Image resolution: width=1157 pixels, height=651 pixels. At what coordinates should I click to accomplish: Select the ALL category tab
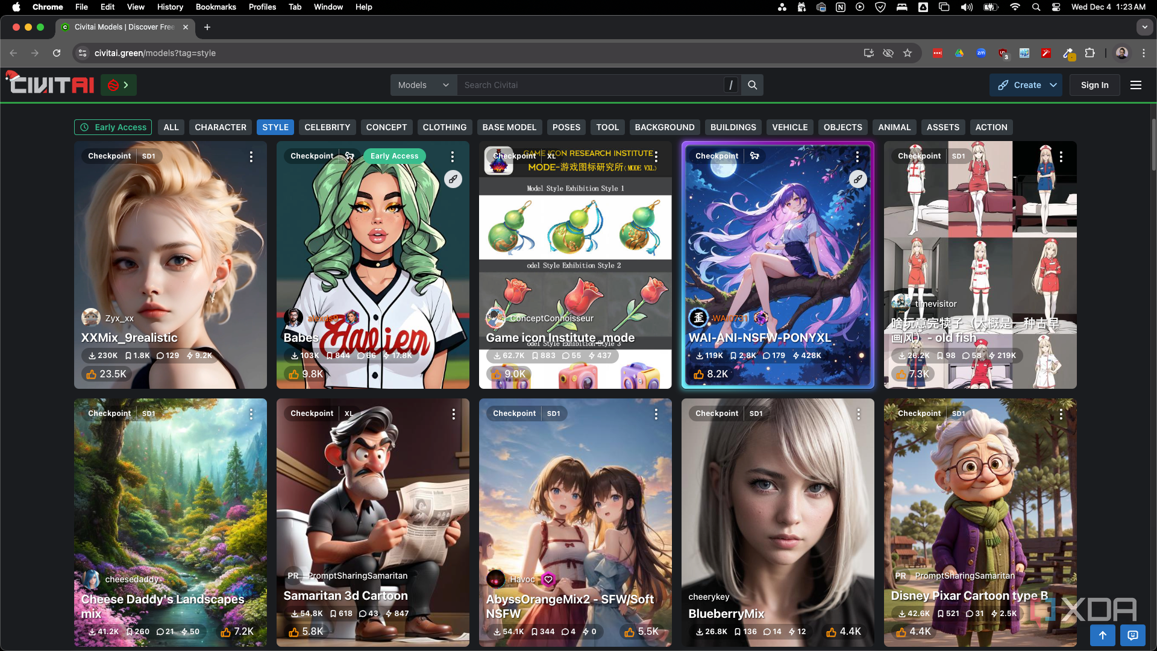tap(171, 127)
